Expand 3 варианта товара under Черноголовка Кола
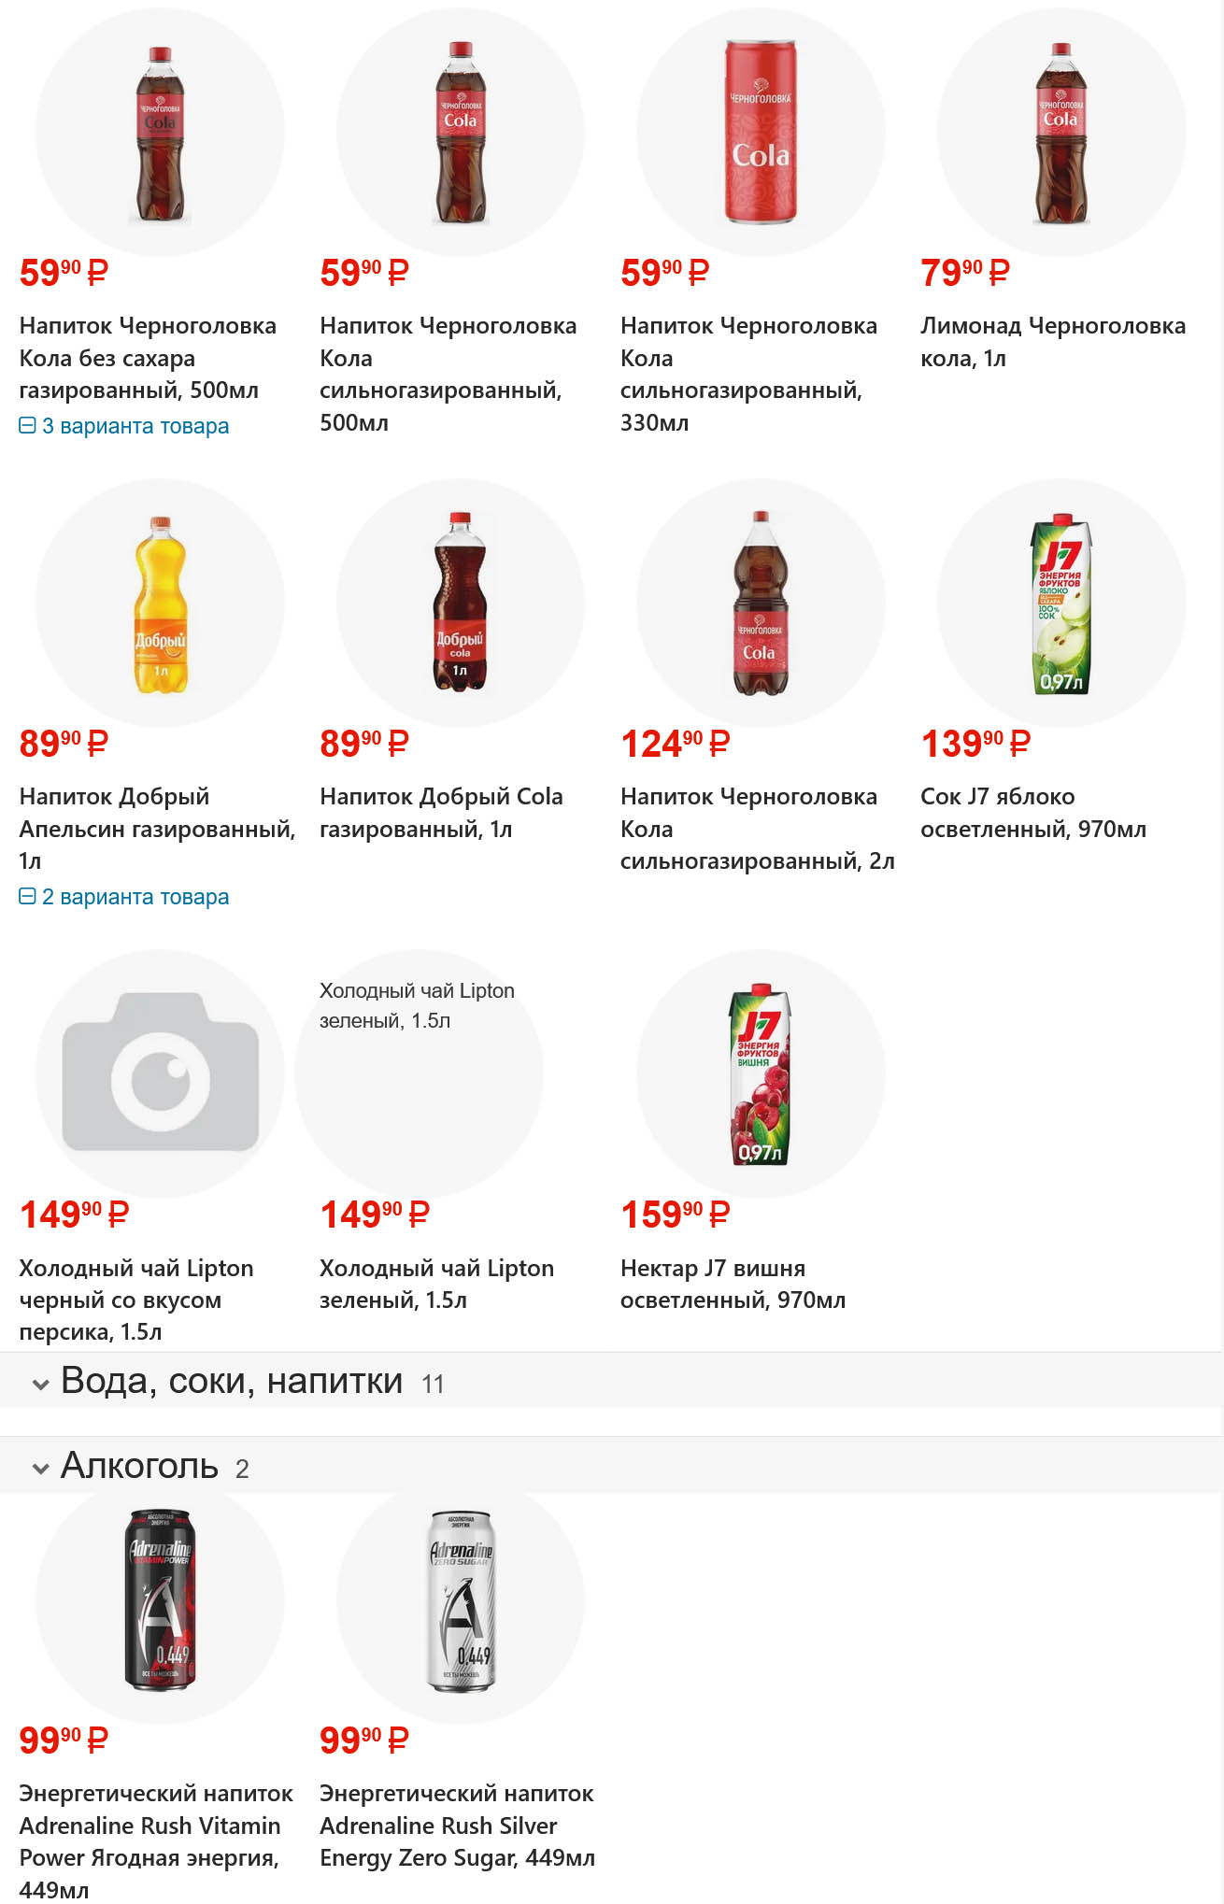 pos(124,426)
